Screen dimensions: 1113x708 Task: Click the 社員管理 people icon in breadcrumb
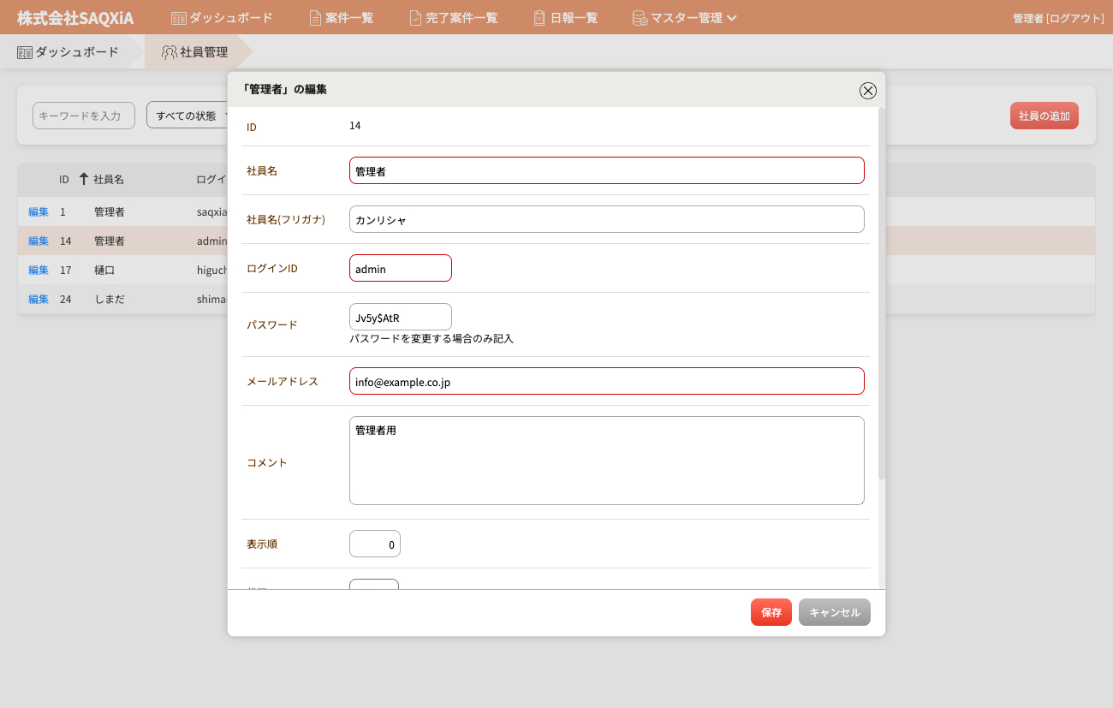click(x=170, y=52)
